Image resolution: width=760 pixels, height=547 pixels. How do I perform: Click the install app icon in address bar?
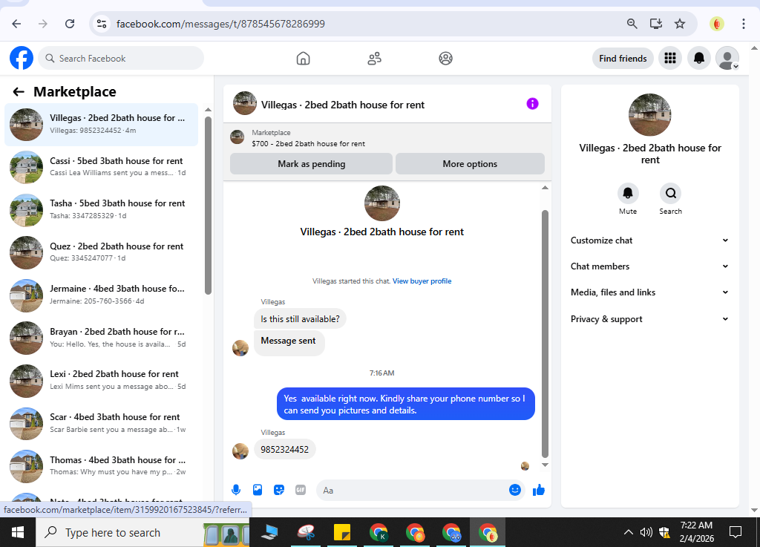click(656, 24)
